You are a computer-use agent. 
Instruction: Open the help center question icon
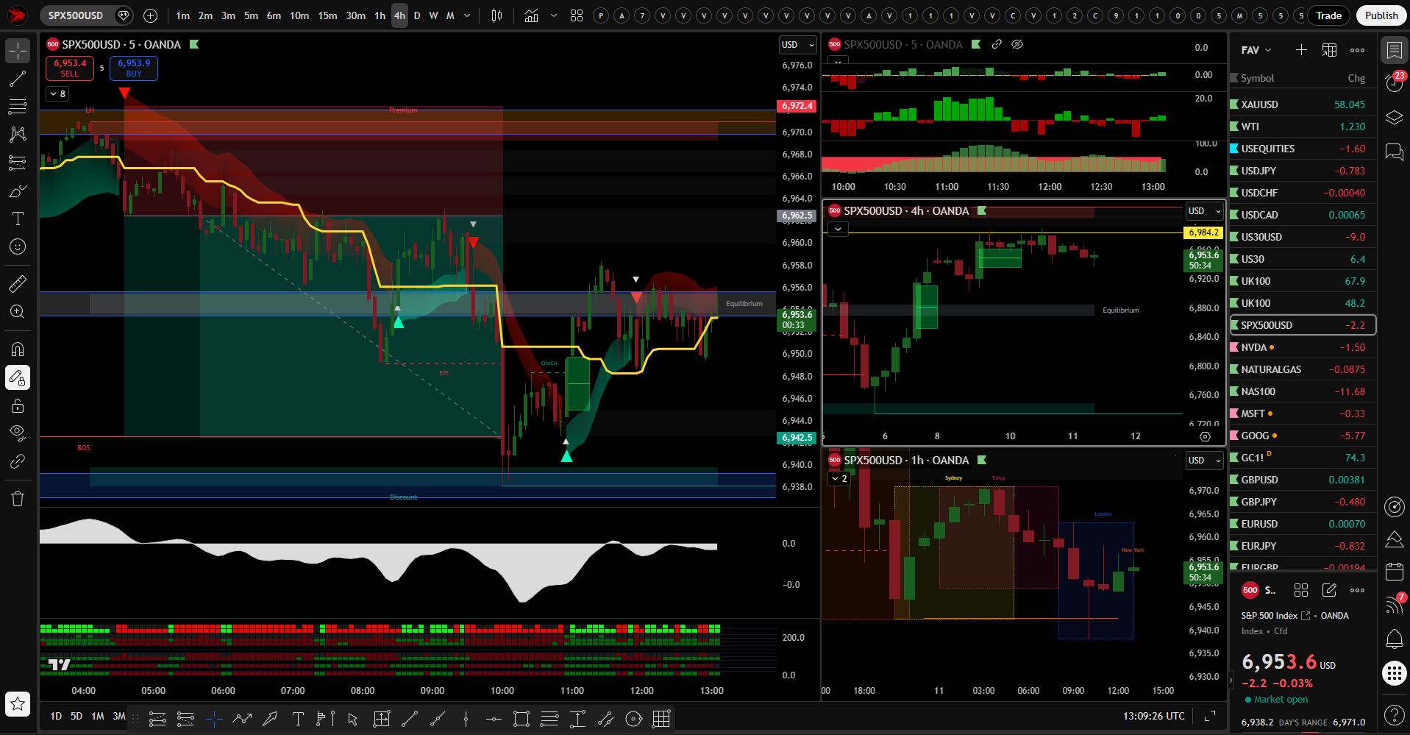[1394, 714]
